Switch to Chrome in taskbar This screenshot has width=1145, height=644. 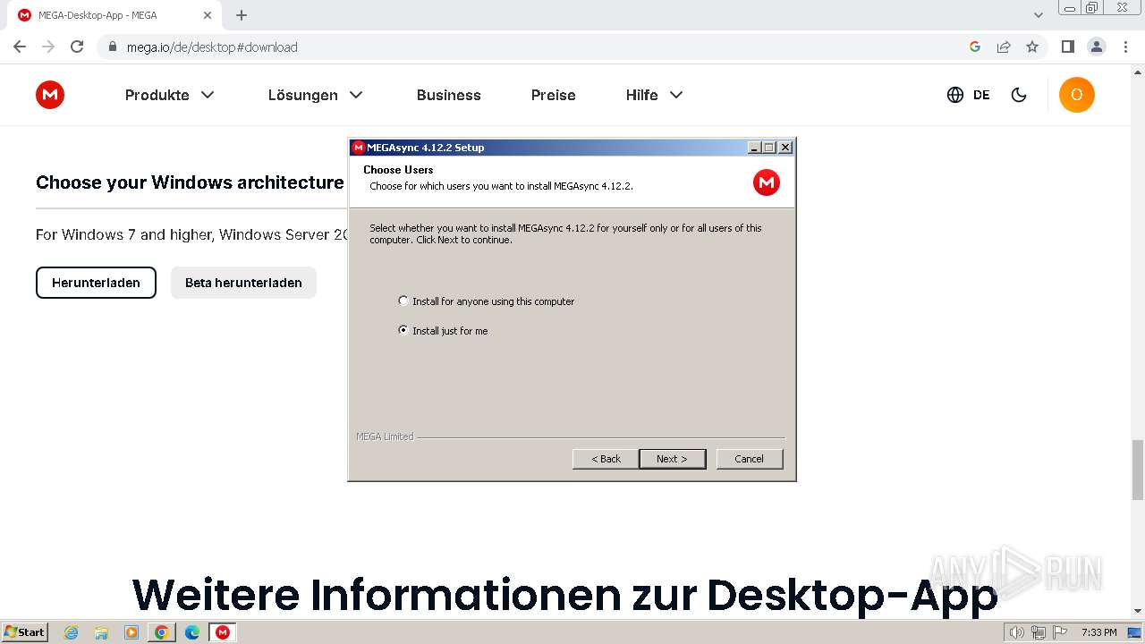click(162, 632)
